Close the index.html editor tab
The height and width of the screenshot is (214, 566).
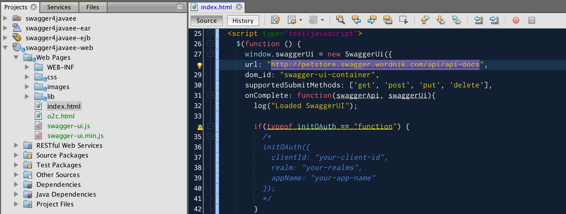pyautogui.click(x=239, y=7)
